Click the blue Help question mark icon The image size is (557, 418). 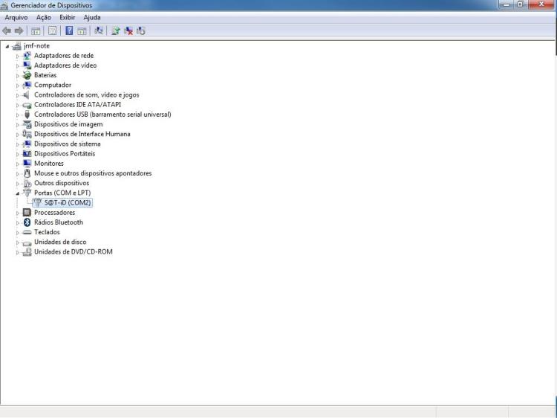pos(69,31)
